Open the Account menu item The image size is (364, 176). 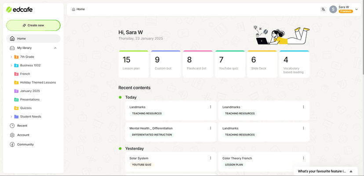pos(23,135)
